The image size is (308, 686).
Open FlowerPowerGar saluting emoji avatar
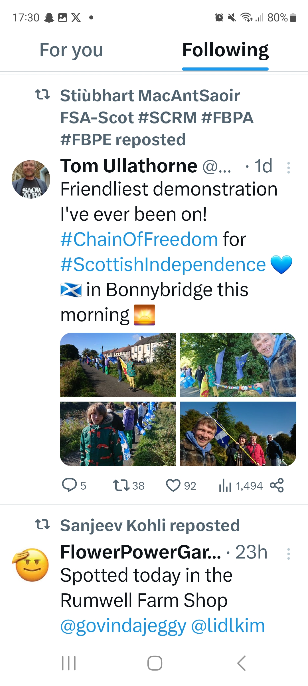point(31,565)
